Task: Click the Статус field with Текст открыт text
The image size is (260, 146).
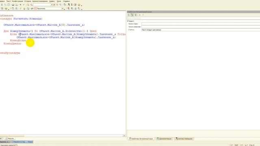Action: point(201,30)
